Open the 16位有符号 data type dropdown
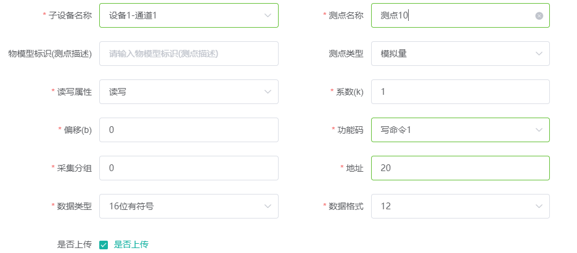Screen dimensions: 577x253 pos(189,206)
